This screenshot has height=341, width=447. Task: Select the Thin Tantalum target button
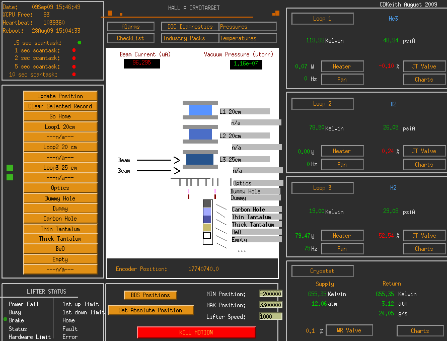[60, 229]
